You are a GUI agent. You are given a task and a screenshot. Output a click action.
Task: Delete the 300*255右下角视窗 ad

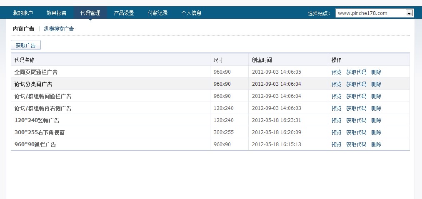pos(376,132)
